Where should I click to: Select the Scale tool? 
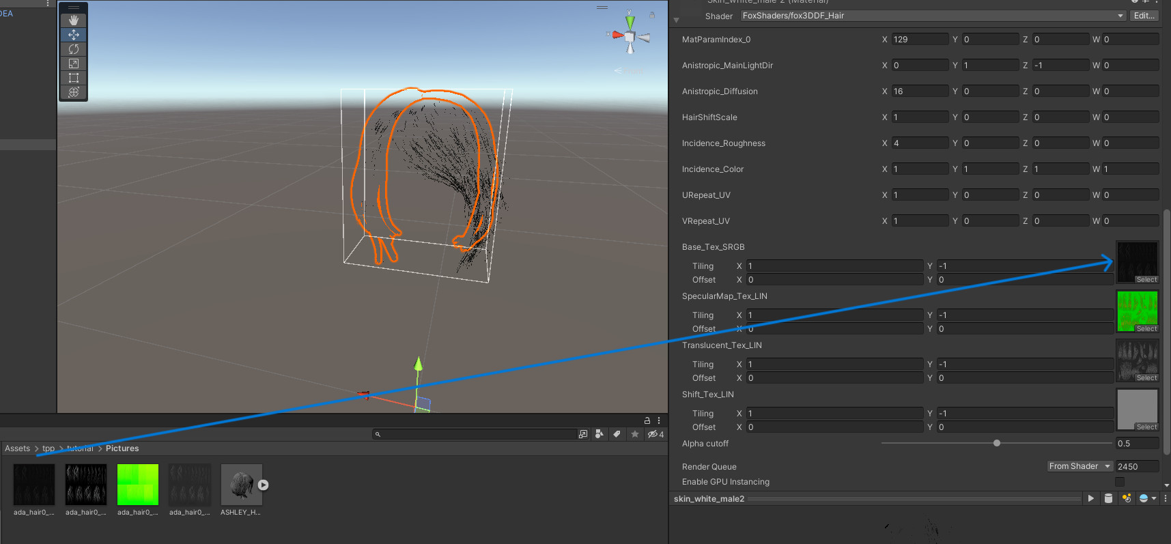(74, 63)
